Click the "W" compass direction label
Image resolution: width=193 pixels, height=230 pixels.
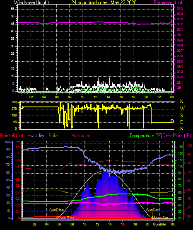pos(182,109)
